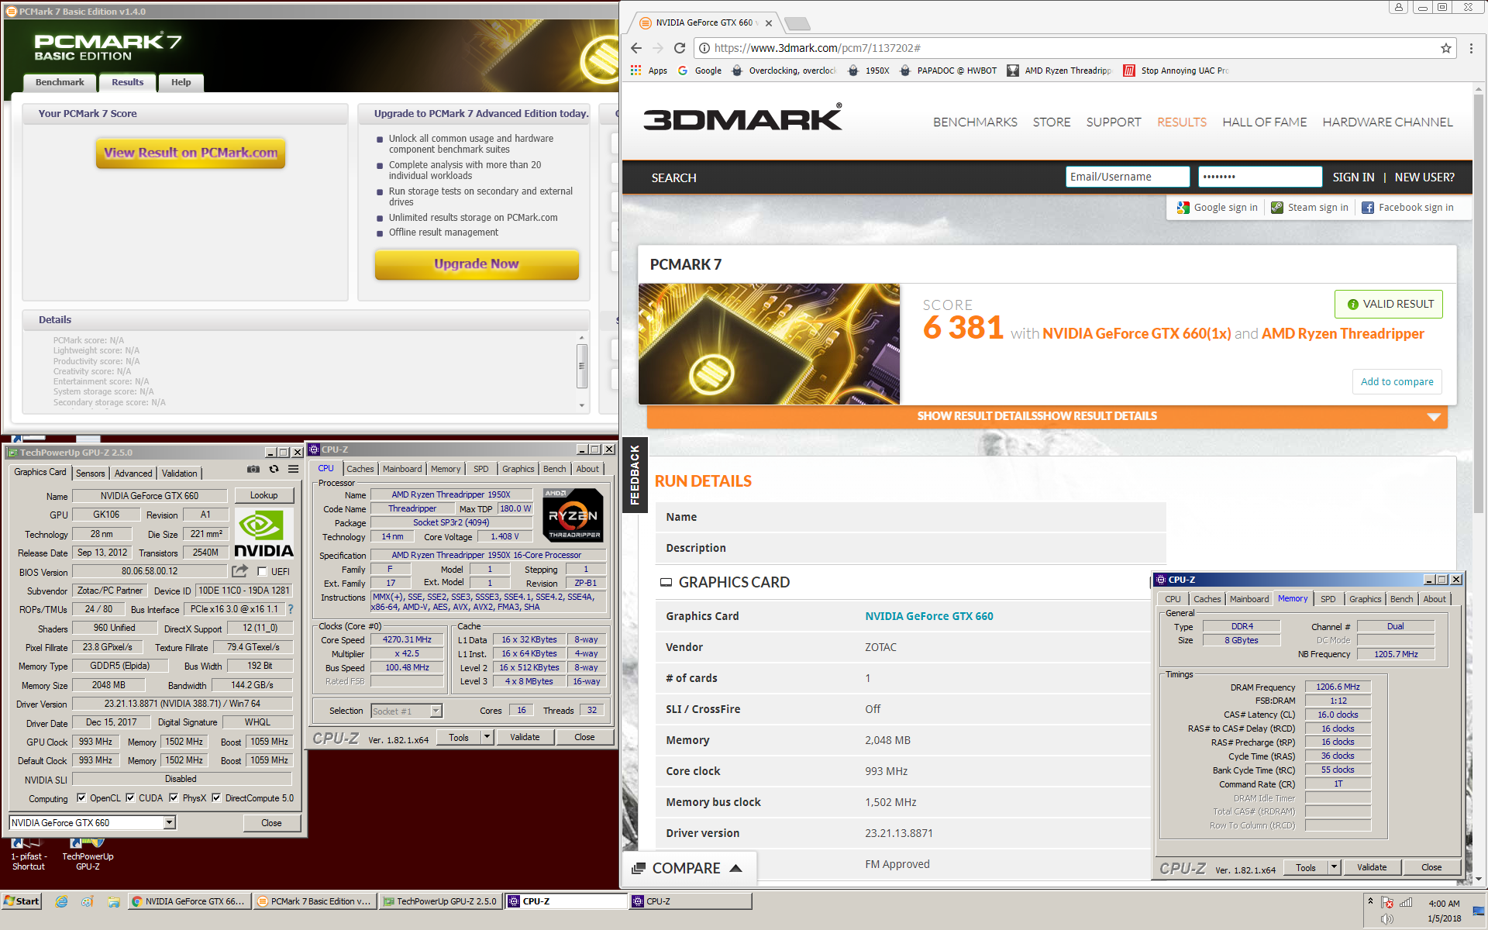
Task: Switch to PCMark 7 Basic Edition taskbar button
Action: (x=314, y=901)
